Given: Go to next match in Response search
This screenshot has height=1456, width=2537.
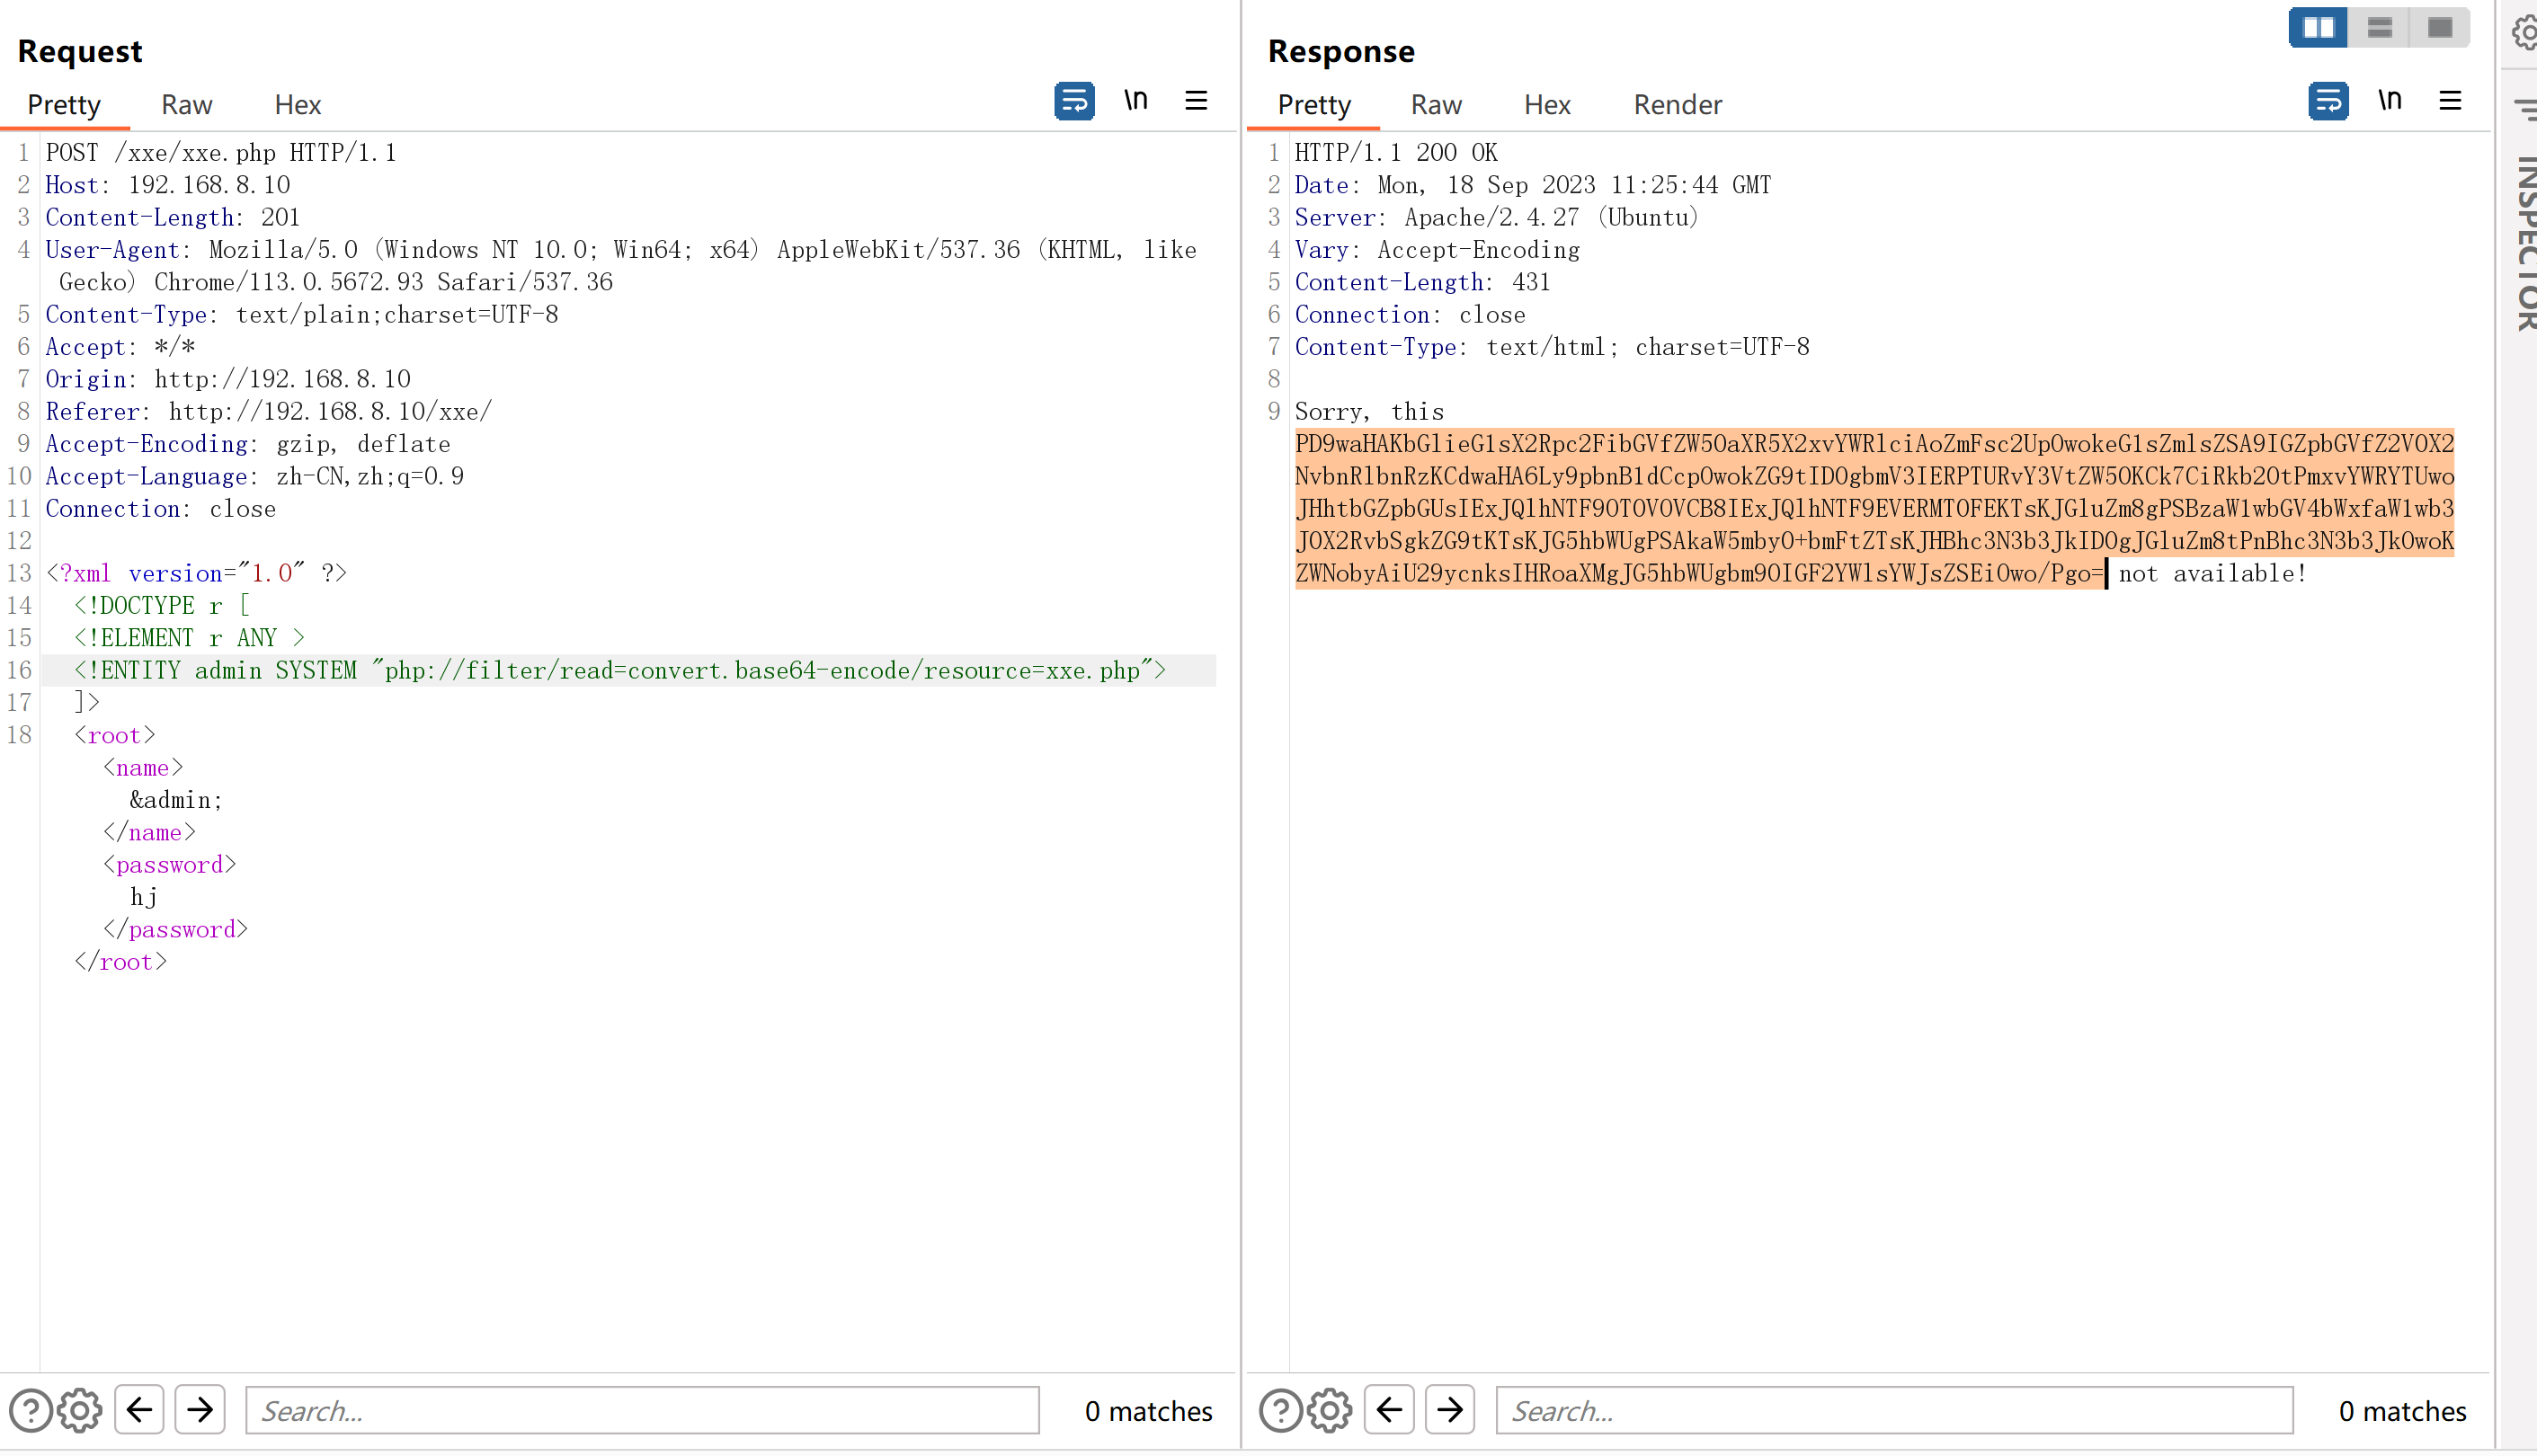Looking at the screenshot, I should [x=1450, y=1410].
